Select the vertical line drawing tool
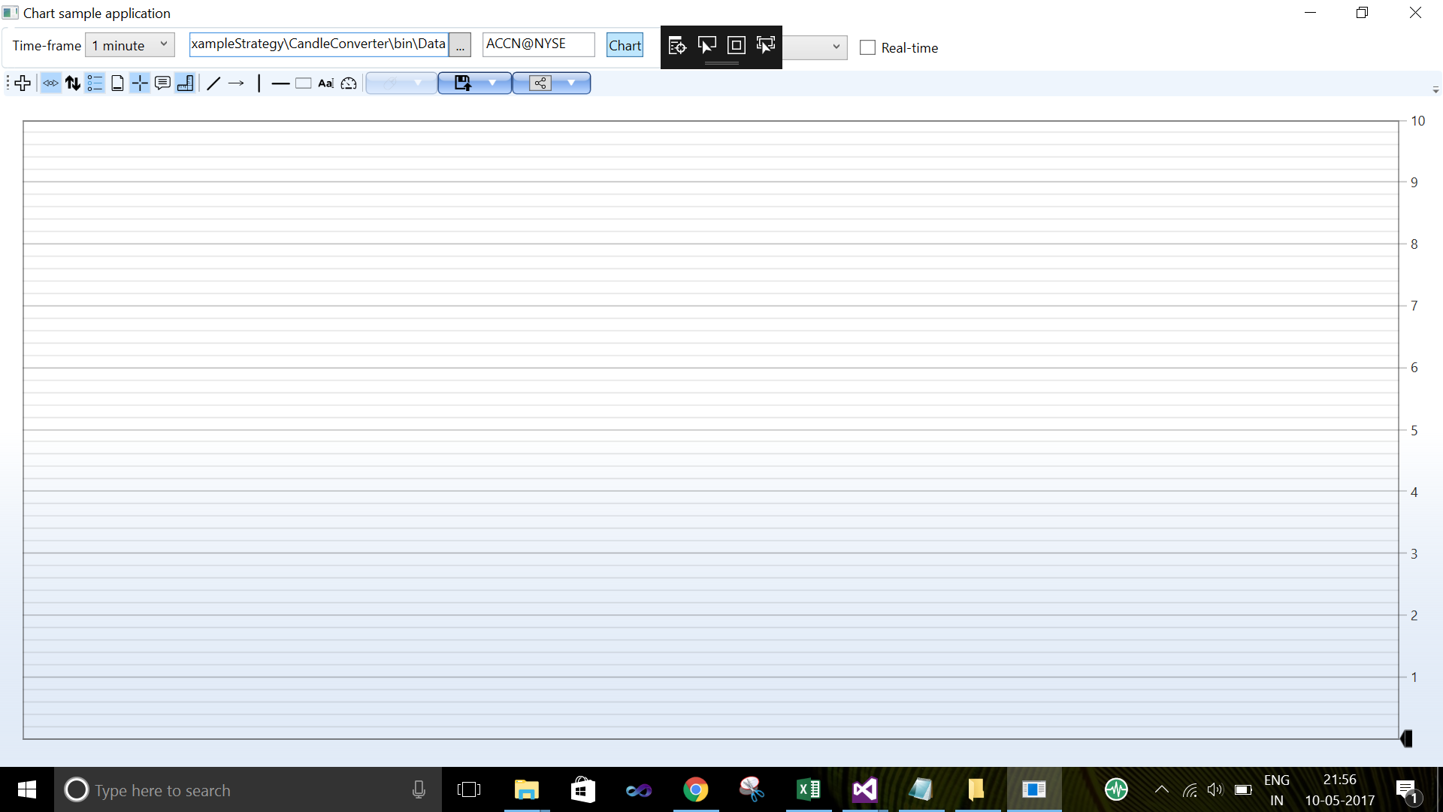Image resolution: width=1443 pixels, height=812 pixels. click(259, 83)
